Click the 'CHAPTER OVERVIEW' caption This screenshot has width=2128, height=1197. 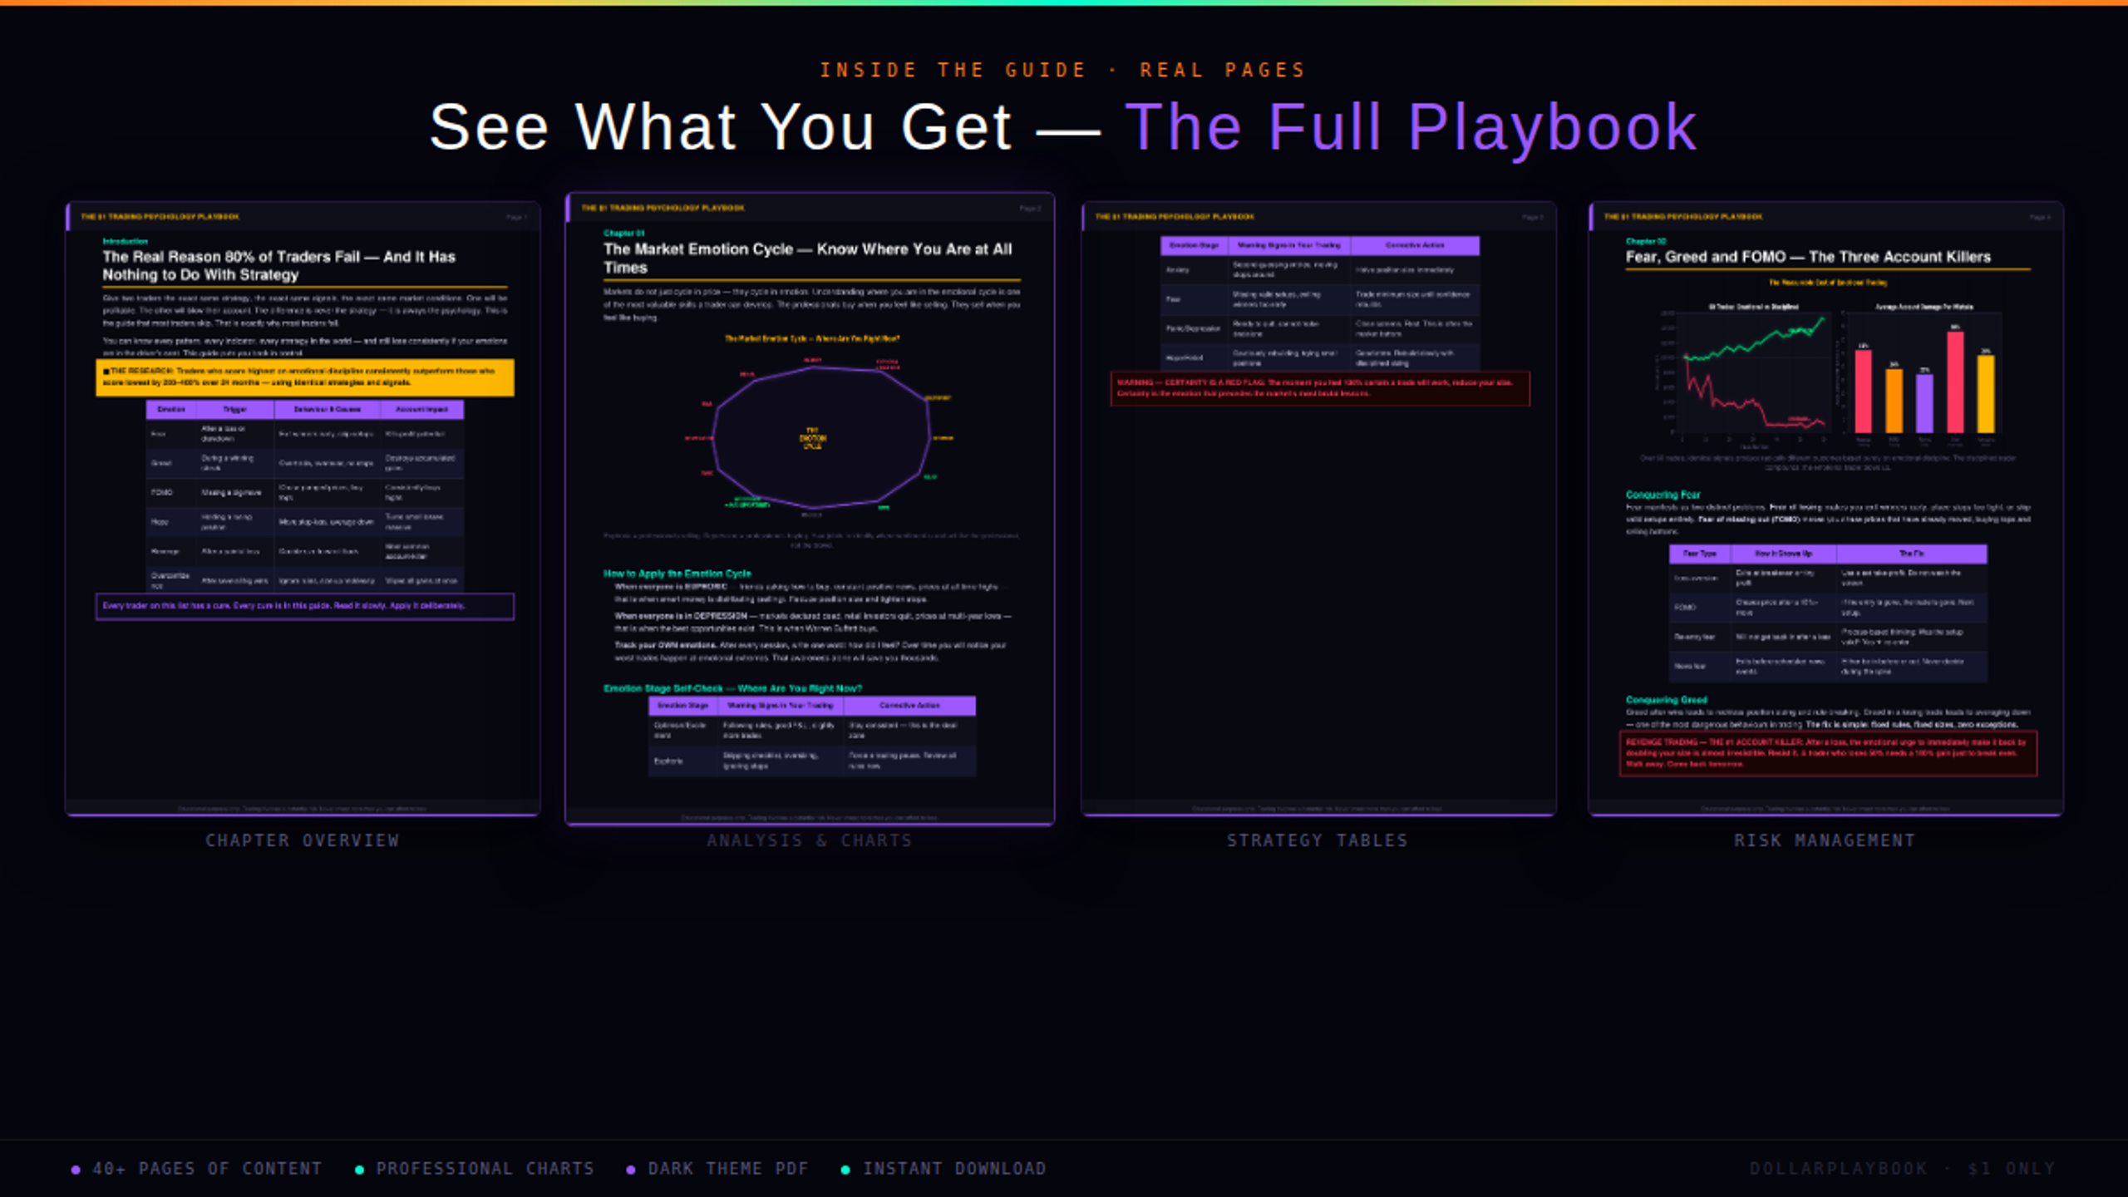click(x=303, y=840)
